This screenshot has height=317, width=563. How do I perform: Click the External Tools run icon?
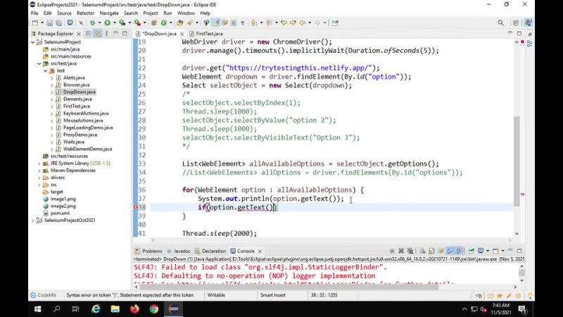click(137, 23)
